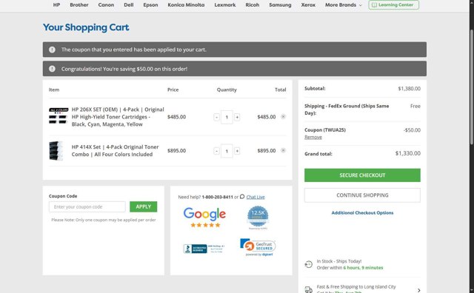Screen dimensions: 474x293
Task: Click the 1-800-203-8411 phone number
Action: coord(217,197)
